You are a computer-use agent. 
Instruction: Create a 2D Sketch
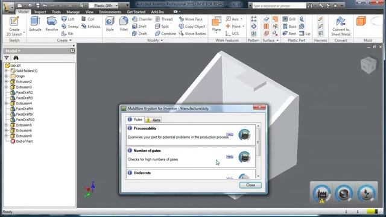click(x=14, y=26)
